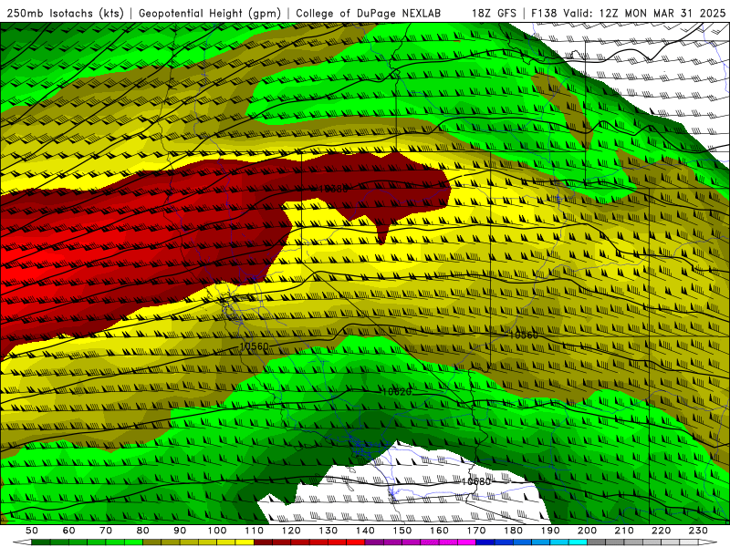Screen dimensions: 730x547
Task: Click the 180 value on the color scale
Action: tap(513, 531)
